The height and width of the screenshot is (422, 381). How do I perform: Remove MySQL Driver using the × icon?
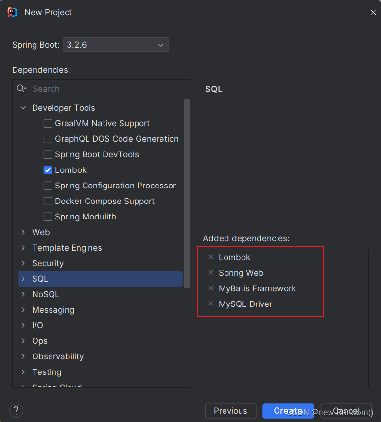211,304
